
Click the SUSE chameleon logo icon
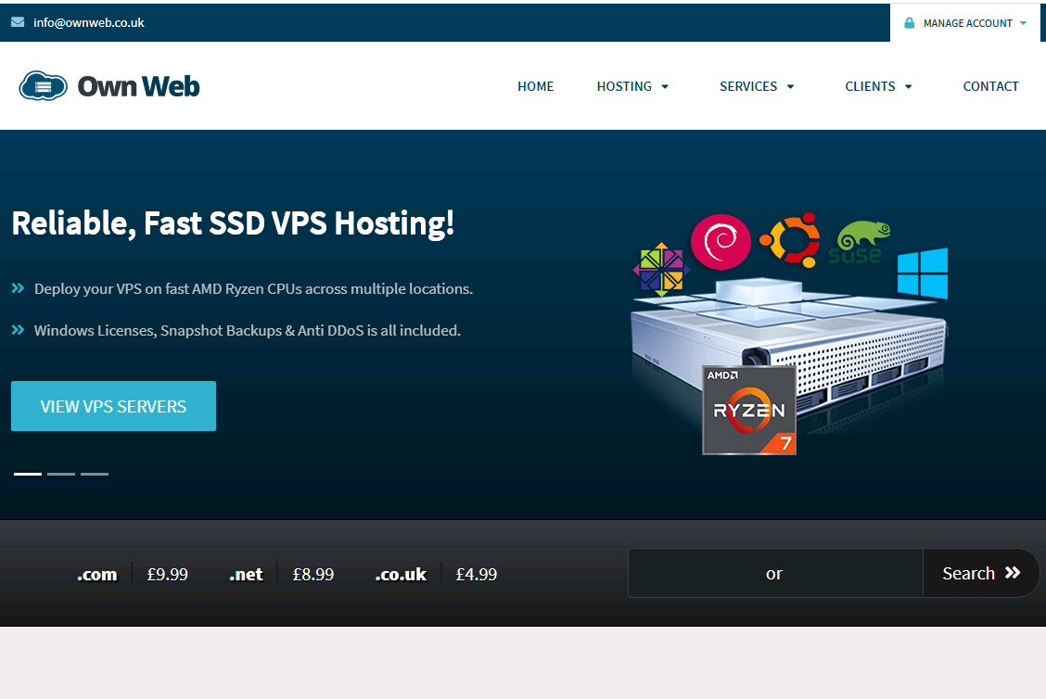point(860,241)
